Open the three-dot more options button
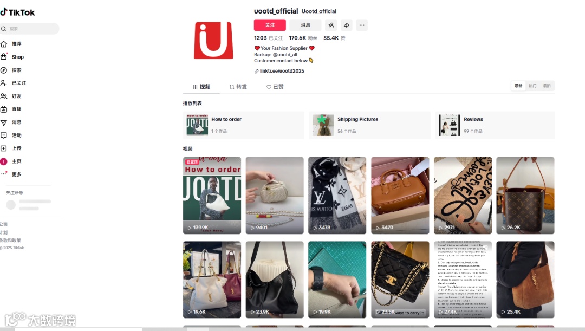The height and width of the screenshot is (331, 585). click(362, 25)
